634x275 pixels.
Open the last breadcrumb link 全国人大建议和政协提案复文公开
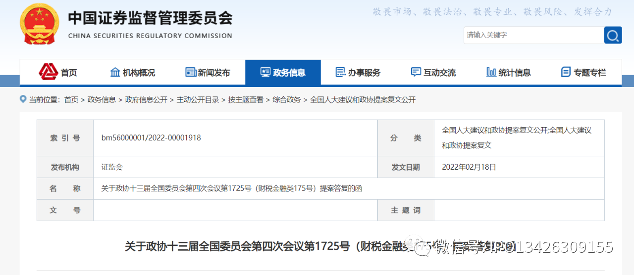363,99
